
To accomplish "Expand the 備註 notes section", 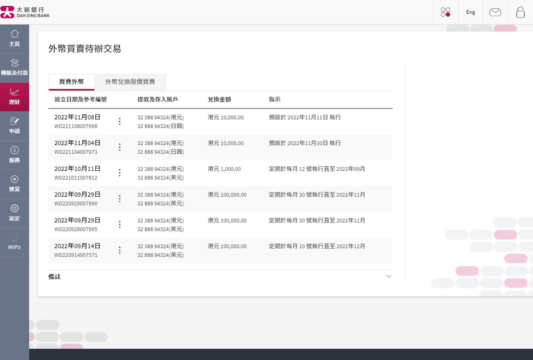I will (x=388, y=276).
